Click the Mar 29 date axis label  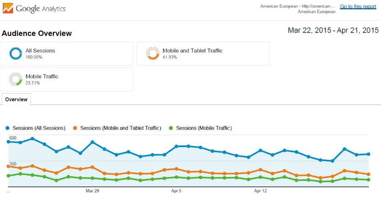(x=92, y=191)
